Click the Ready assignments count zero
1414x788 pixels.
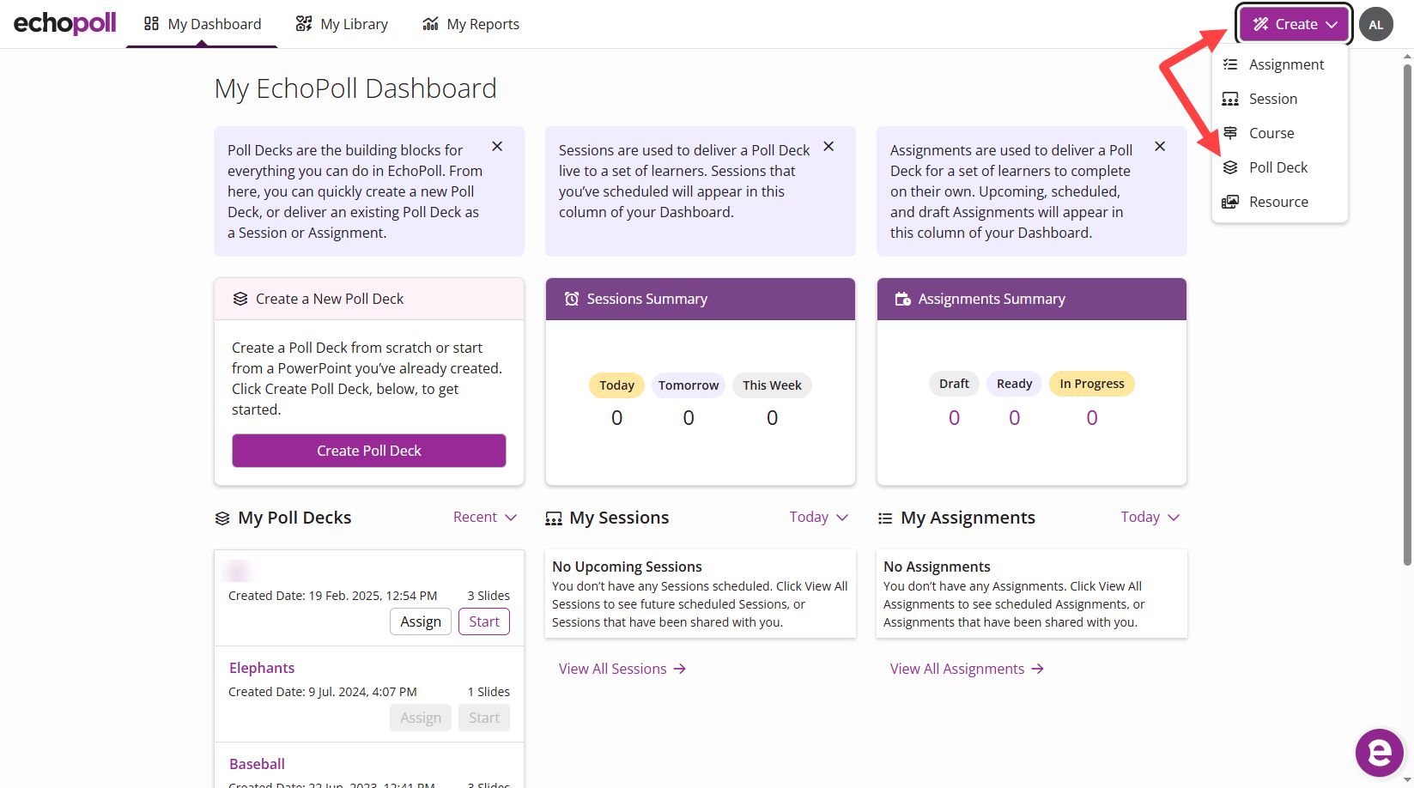pos(1014,418)
